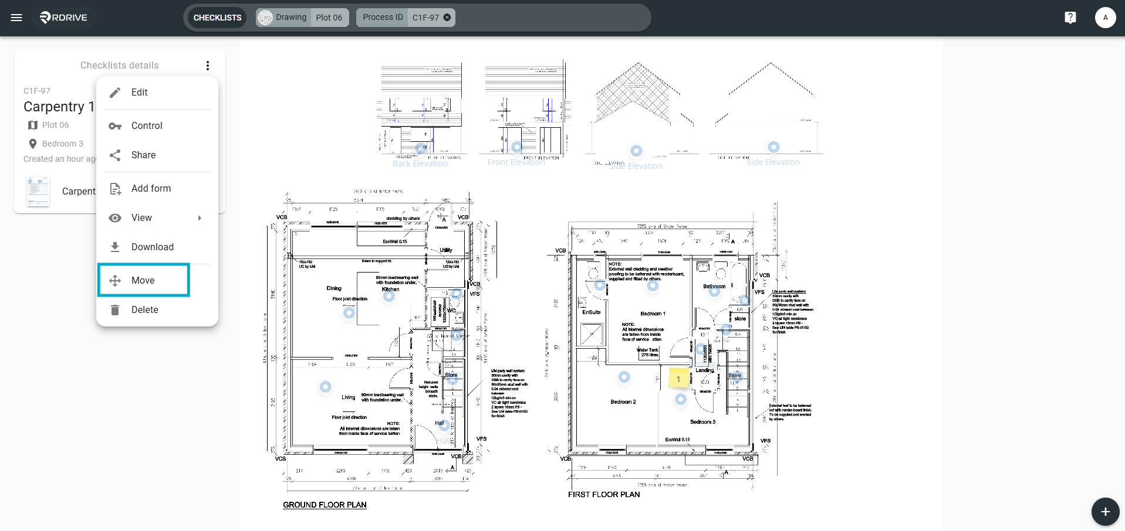Click the three-dot checklist details menu
The image size is (1125, 531).
(x=208, y=66)
